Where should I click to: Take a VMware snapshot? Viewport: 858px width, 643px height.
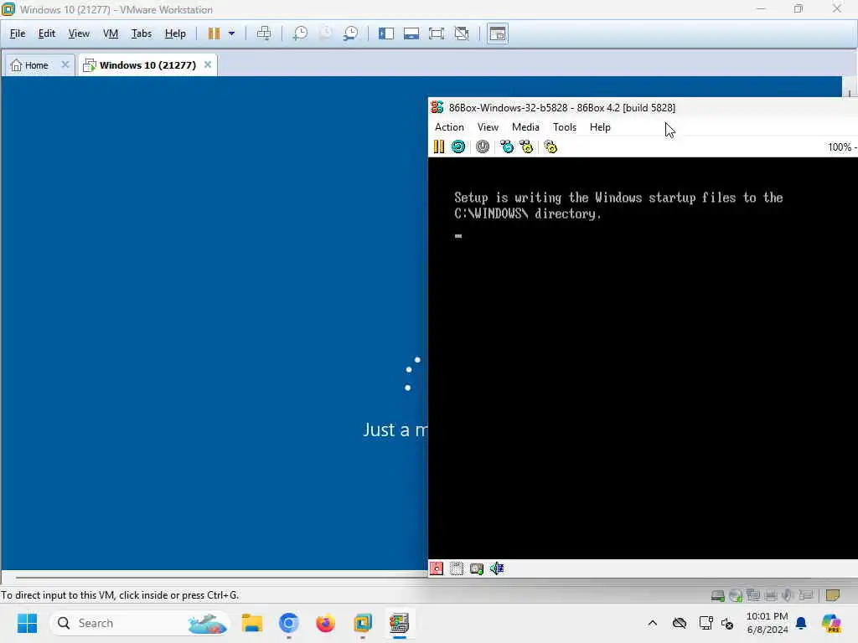300,33
